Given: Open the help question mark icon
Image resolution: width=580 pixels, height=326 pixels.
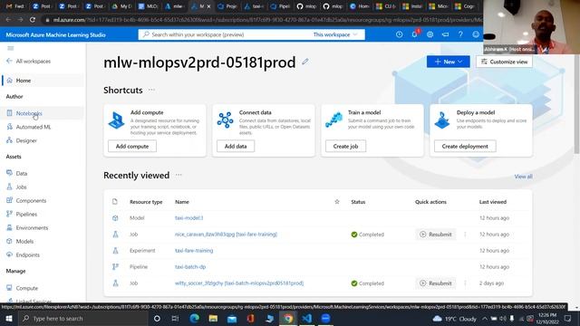Looking at the screenshot, I should [460, 34].
